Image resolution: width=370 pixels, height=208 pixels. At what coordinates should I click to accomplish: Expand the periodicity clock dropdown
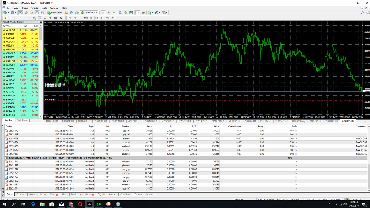pyautogui.click(x=160, y=13)
